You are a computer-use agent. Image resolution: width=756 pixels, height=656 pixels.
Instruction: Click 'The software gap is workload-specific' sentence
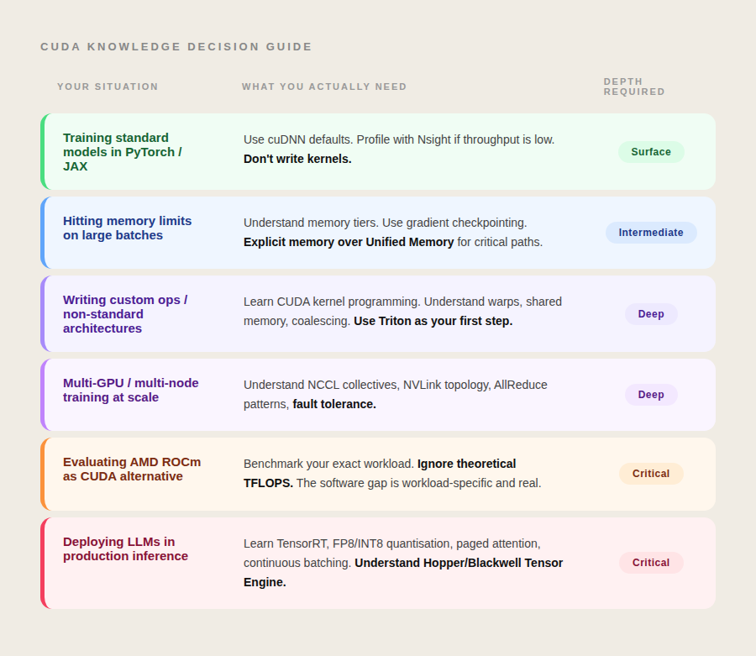click(x=419, y=483)
